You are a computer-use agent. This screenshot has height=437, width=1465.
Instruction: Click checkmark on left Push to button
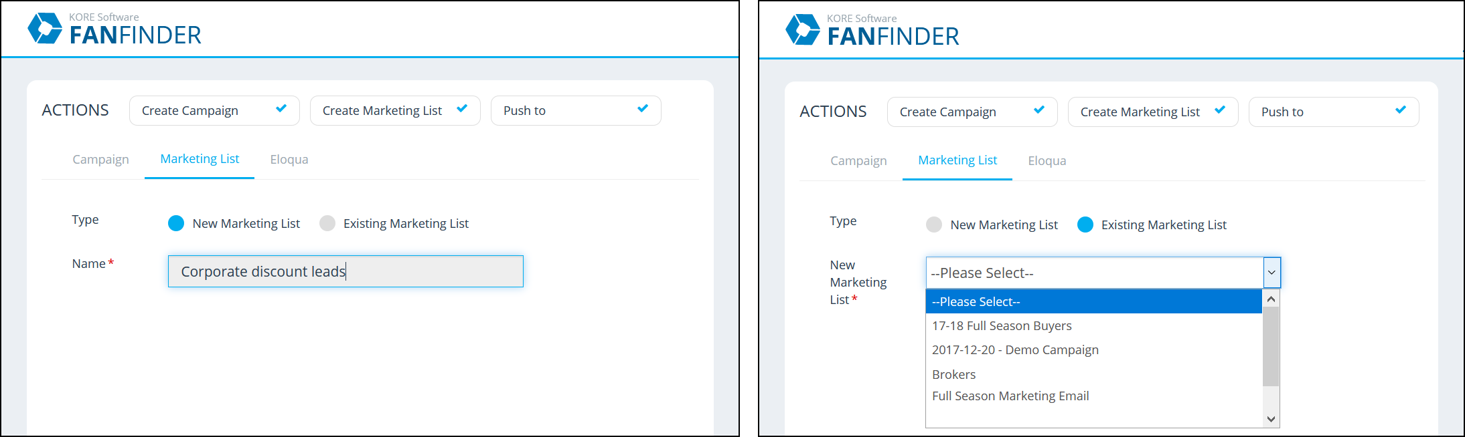[643, 108]
